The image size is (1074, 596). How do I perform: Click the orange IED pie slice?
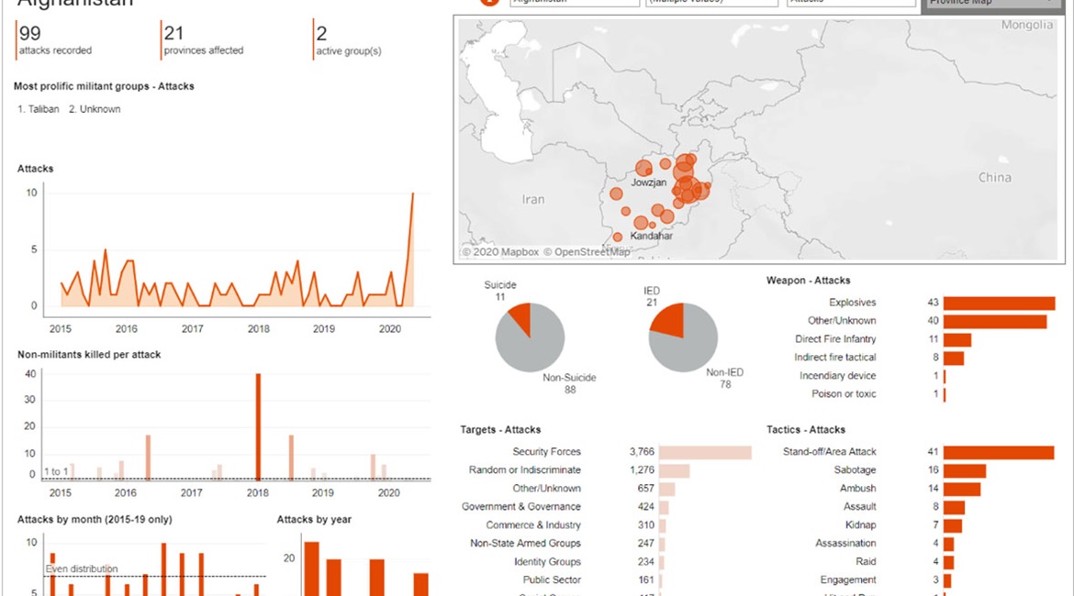pos(670,320)
